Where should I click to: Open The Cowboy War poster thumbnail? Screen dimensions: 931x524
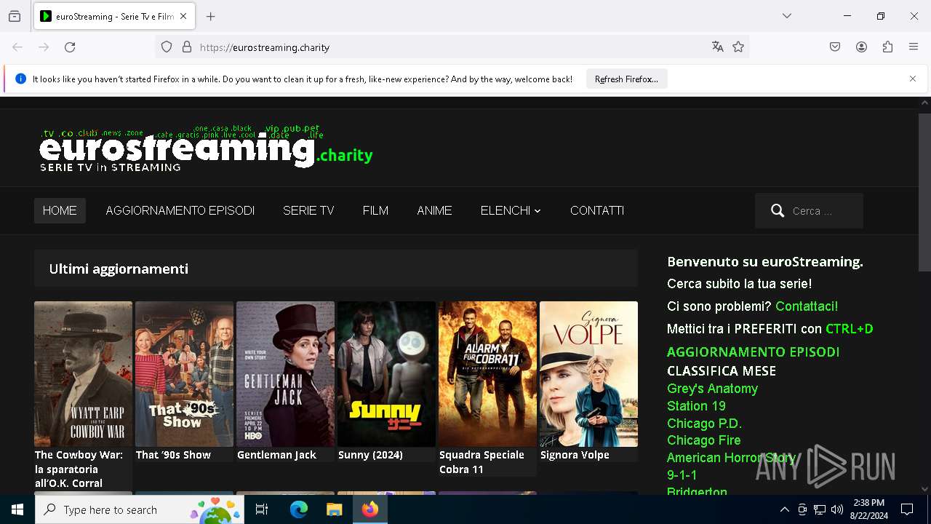tap(83, 374)
